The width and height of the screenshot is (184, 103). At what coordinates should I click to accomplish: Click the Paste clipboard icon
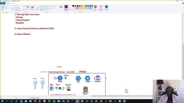click(x=3, y=7)
